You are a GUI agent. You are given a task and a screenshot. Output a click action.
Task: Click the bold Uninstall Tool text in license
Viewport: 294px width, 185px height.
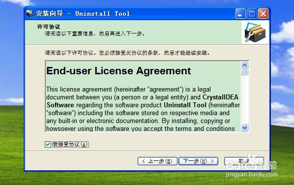pos(185,105)
